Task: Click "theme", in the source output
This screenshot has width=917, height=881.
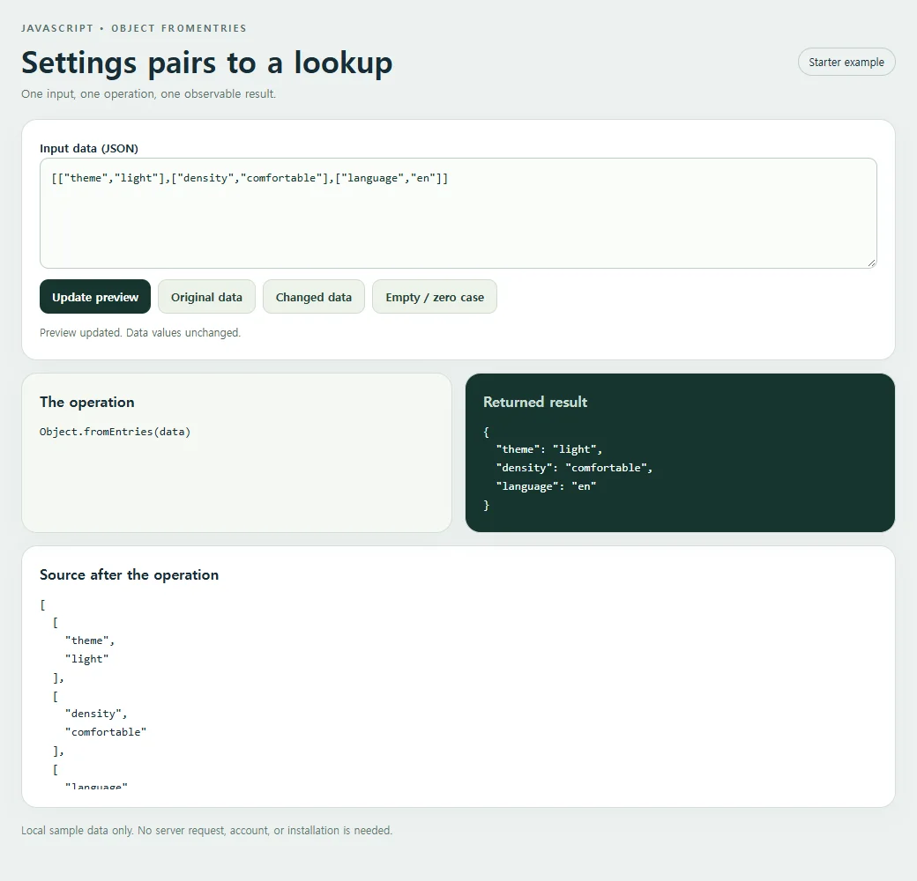Action: [x=90, y=640]
